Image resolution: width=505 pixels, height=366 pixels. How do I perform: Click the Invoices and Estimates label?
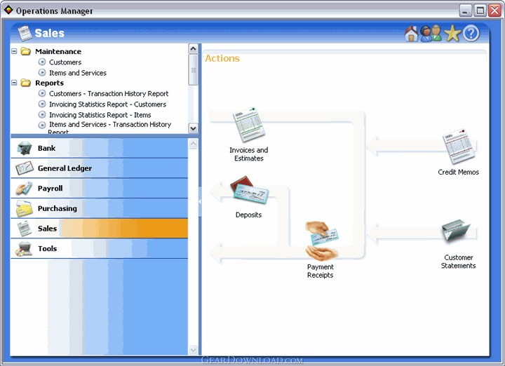(x=248, y=154)
